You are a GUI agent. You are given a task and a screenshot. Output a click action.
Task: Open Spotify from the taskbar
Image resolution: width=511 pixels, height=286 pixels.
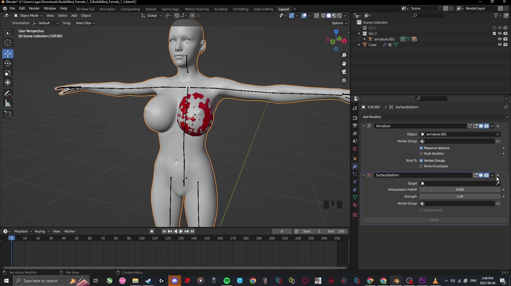tap(226, 281)
